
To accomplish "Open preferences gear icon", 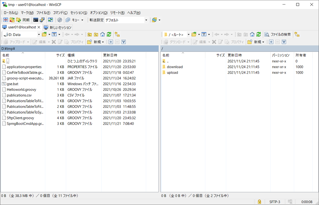I will coord(60,20).
